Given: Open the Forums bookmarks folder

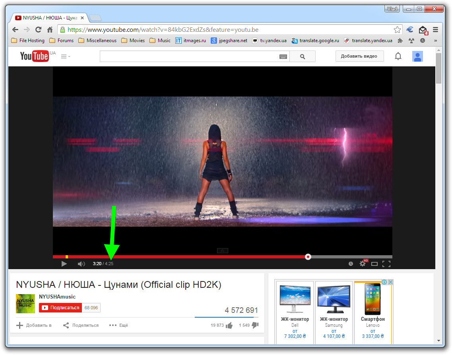Looking at the screenshot, I should point(61,40).
